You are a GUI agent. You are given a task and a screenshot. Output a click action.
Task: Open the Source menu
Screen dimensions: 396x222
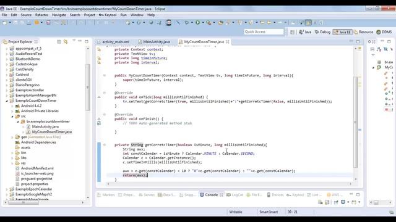pos(26,15)
